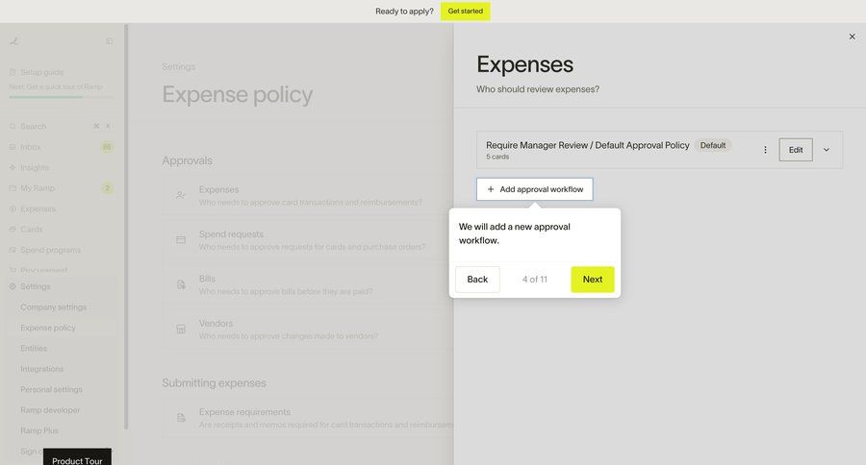Click the '5 cards' text under policy name
Viewport: 866px width, 465px height.
click(x=497, y=157)
